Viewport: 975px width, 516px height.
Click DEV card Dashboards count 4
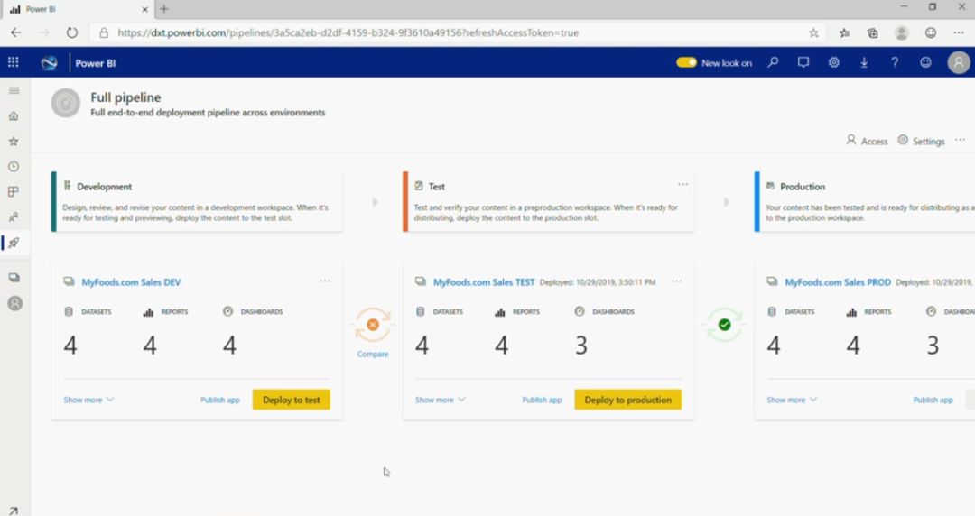[229, 345]
